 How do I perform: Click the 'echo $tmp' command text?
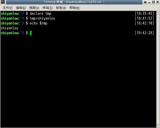click(x=38, y=23)
